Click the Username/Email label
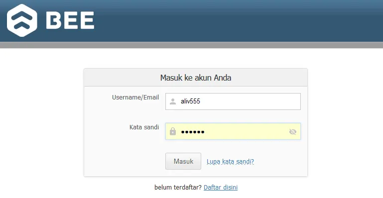Viewport: 383px width, 198px height. coord(135,98)
